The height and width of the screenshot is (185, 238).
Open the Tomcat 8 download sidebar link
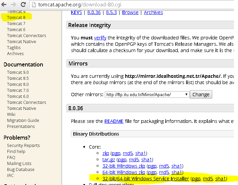click(x=16, y=18)
